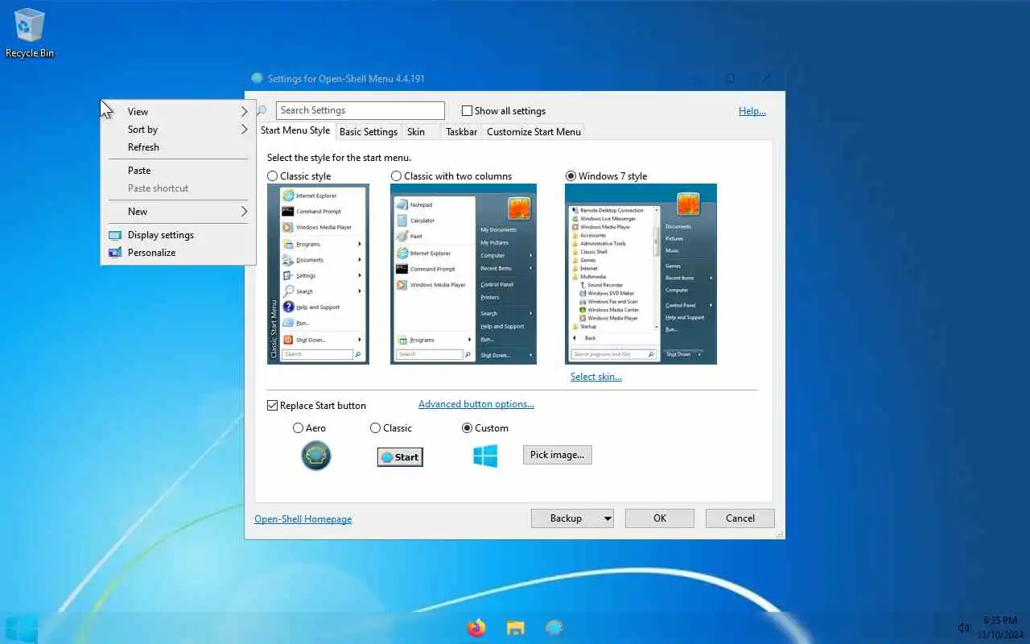This screenshot has height=644, width=1030.
Task: Click the Windows Start button on taskbar
Action: [x=22, y=628]
